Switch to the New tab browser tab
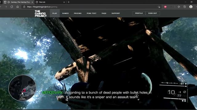This screenshot has height=110, width=197. click(50, 2)
